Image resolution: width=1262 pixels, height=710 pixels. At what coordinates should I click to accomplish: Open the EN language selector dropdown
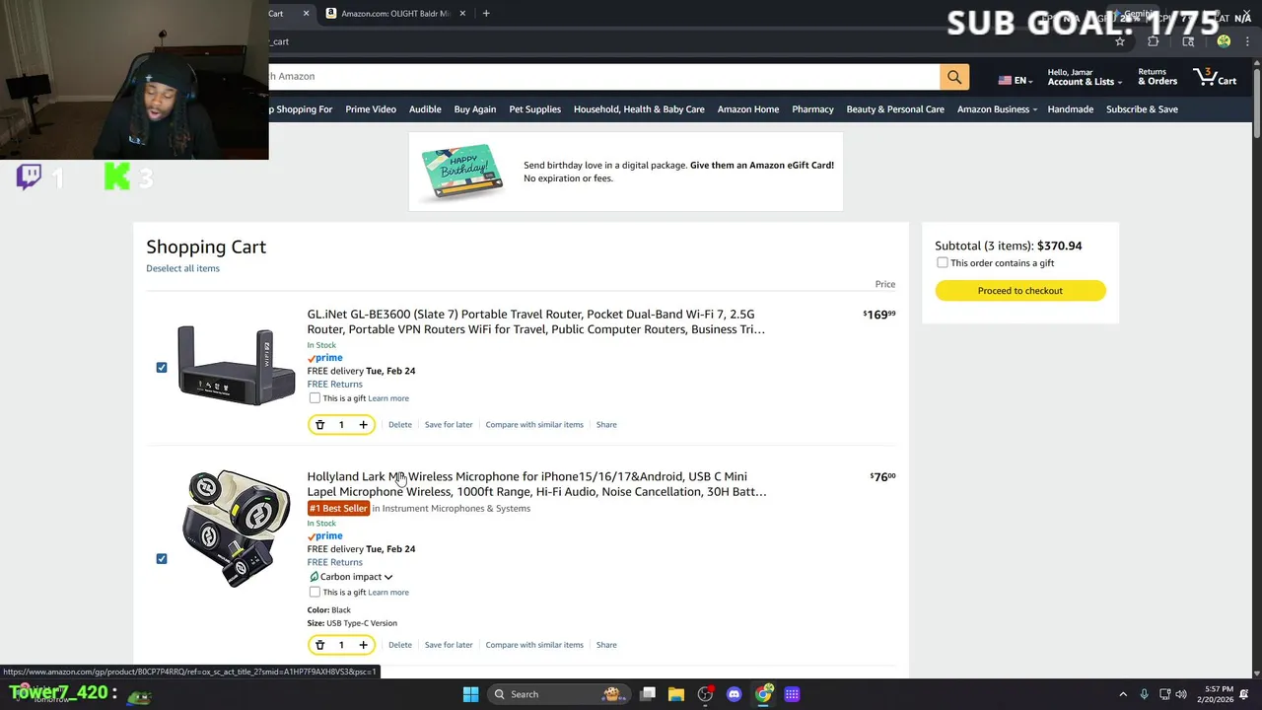click(1016, 81)
